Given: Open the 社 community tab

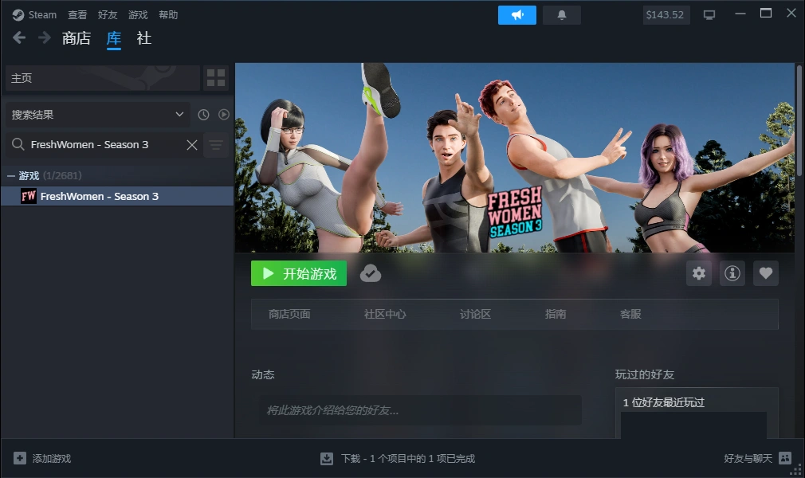Looking at the screenshot, I should click(143, 38).
